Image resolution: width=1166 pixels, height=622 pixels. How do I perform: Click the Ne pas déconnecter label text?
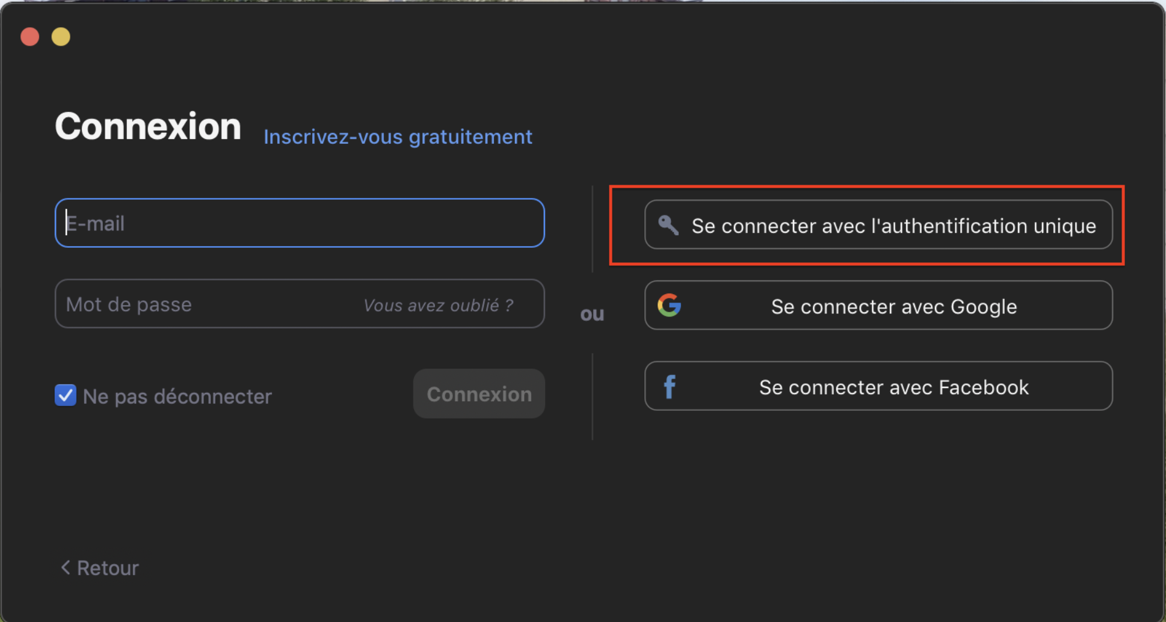pos(177,396)
